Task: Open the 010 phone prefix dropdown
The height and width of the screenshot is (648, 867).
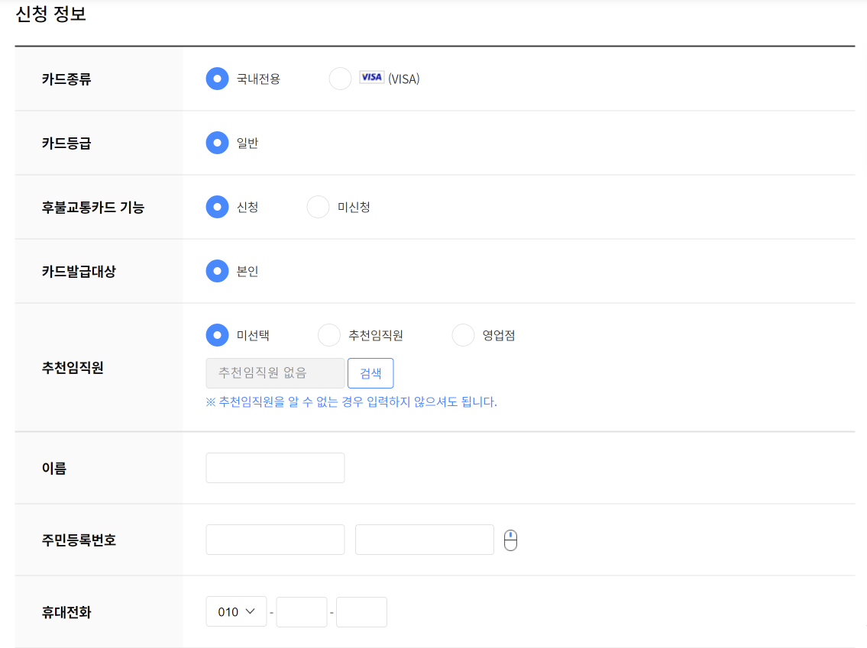Action: click(x=236, y=611)
